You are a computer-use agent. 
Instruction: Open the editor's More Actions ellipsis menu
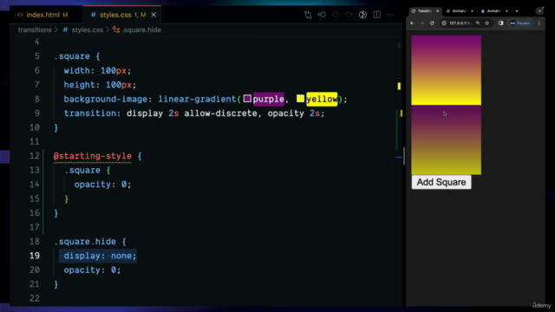[x=390, y=15]
